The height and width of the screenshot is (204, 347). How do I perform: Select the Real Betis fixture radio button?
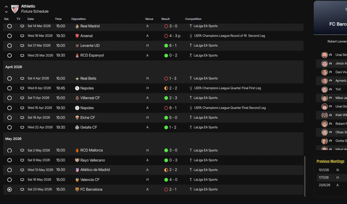pos(9,78)
